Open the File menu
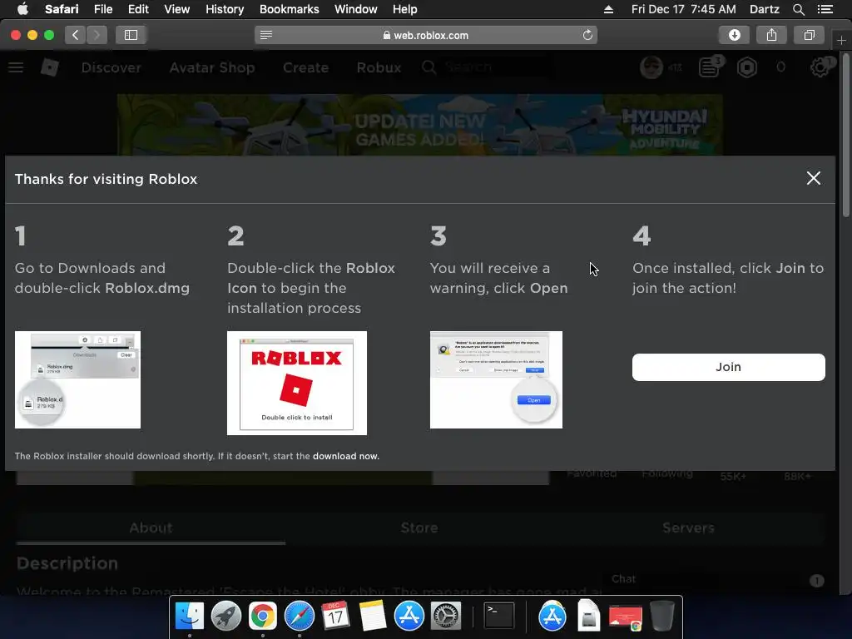The height and width of the screenshot is (639, 852). [x=102, y=9]
